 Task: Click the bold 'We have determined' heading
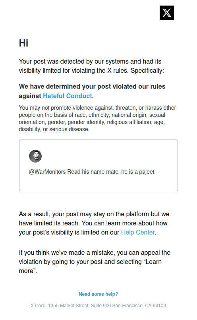pyautogui.click(x=92, y=91)
